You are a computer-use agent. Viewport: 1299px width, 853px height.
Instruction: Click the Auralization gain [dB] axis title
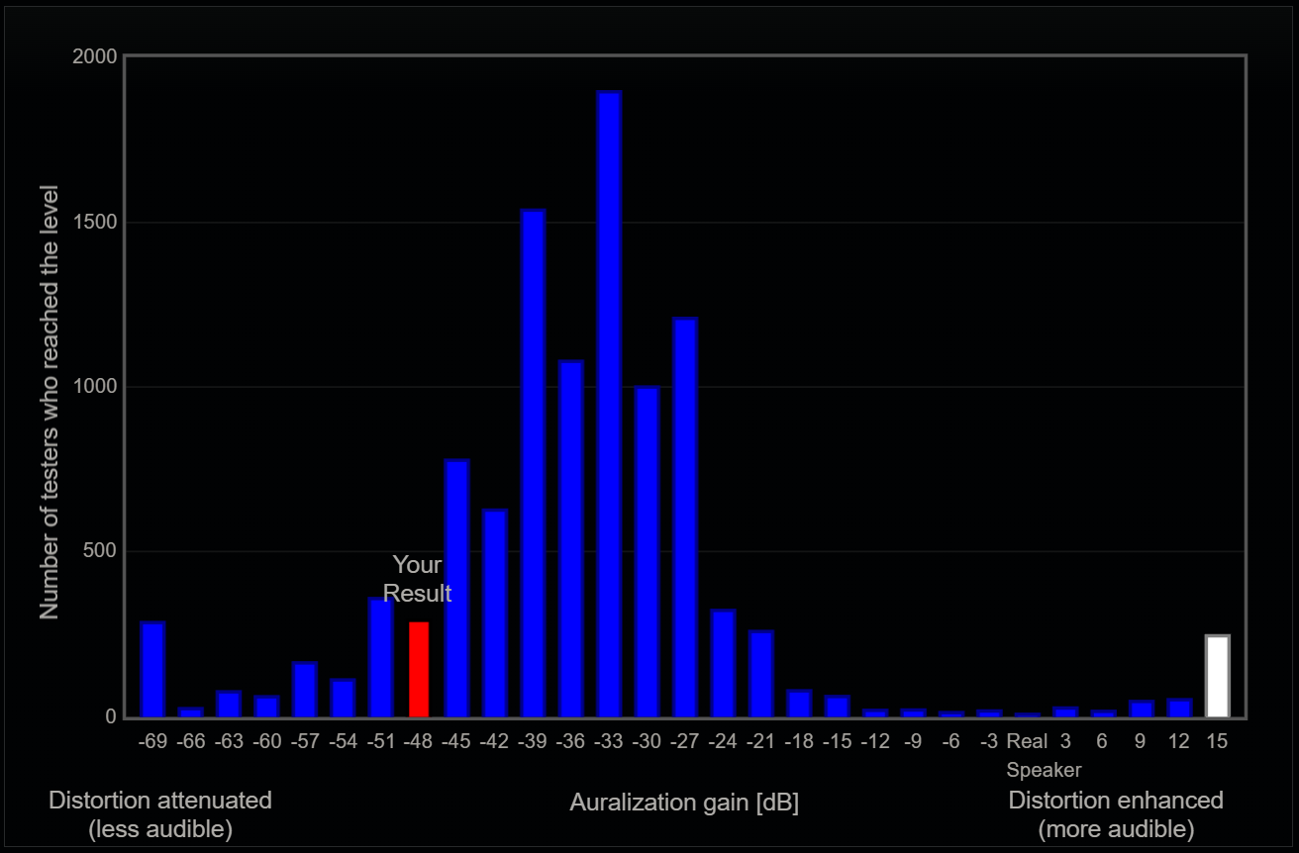684,803
